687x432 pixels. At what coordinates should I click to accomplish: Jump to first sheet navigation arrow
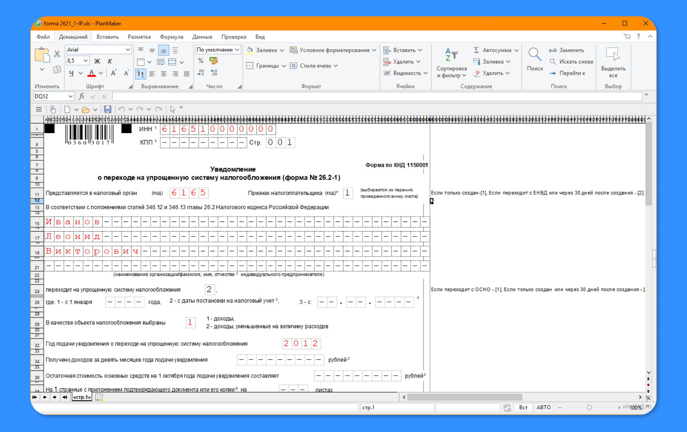point(35,397)
